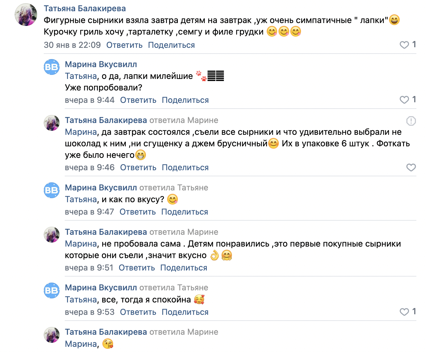Share Tatyana's reply from вчера 9:46
The image size is (427, 352).
[x=185, y=168]
